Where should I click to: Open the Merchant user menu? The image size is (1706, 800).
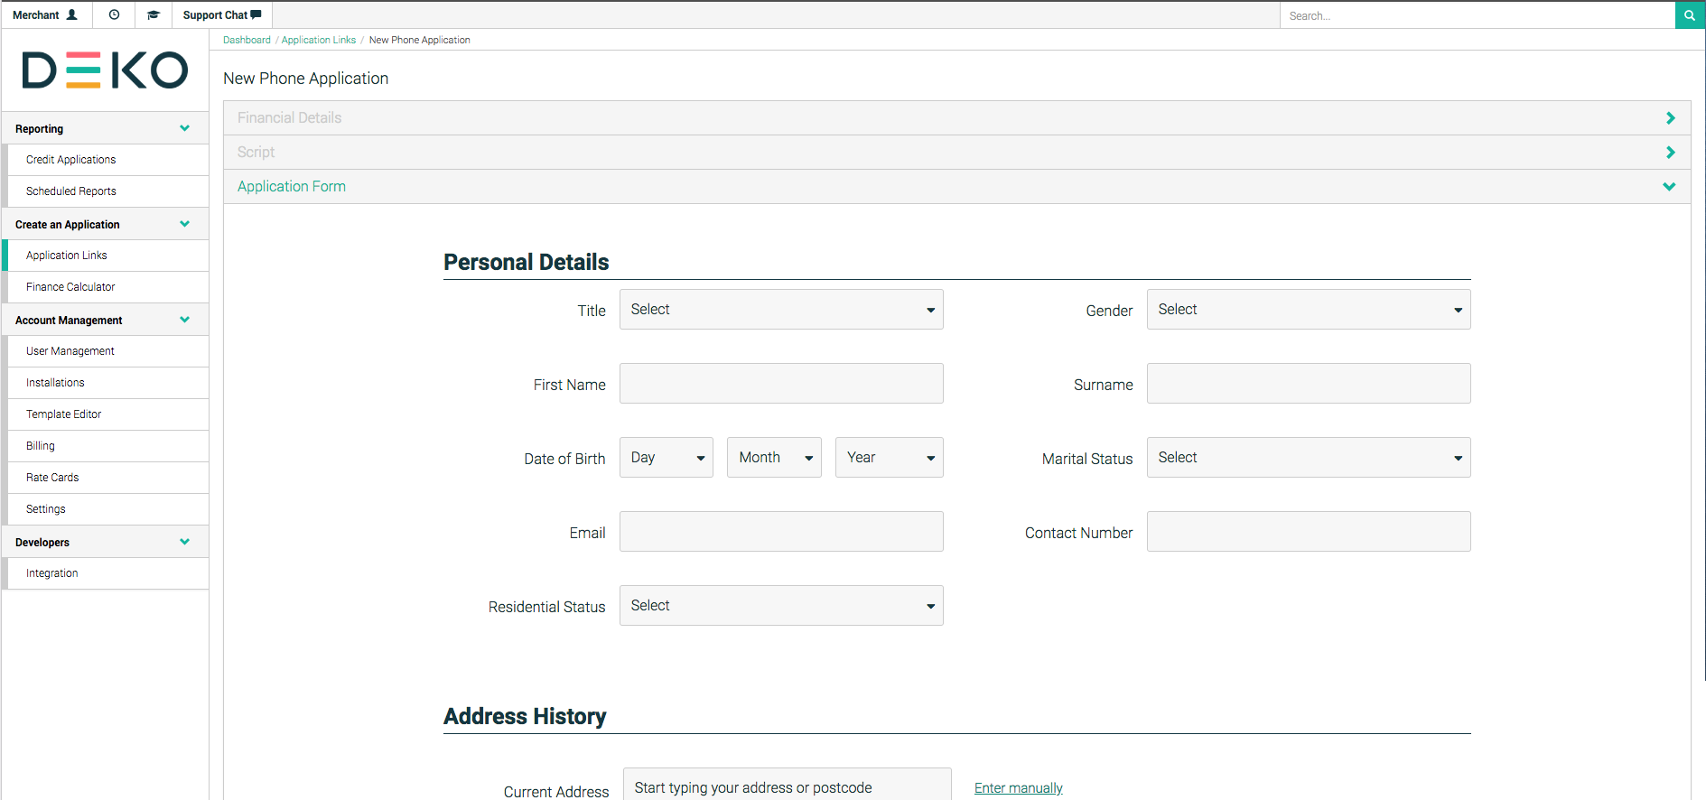coord(45,15)
